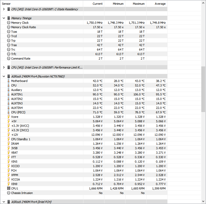Image resolution: width=206 pixels, height=204 pixels.
Task: Select the +3.3V (3VCC) sensor row
Action: coord(84,130)
